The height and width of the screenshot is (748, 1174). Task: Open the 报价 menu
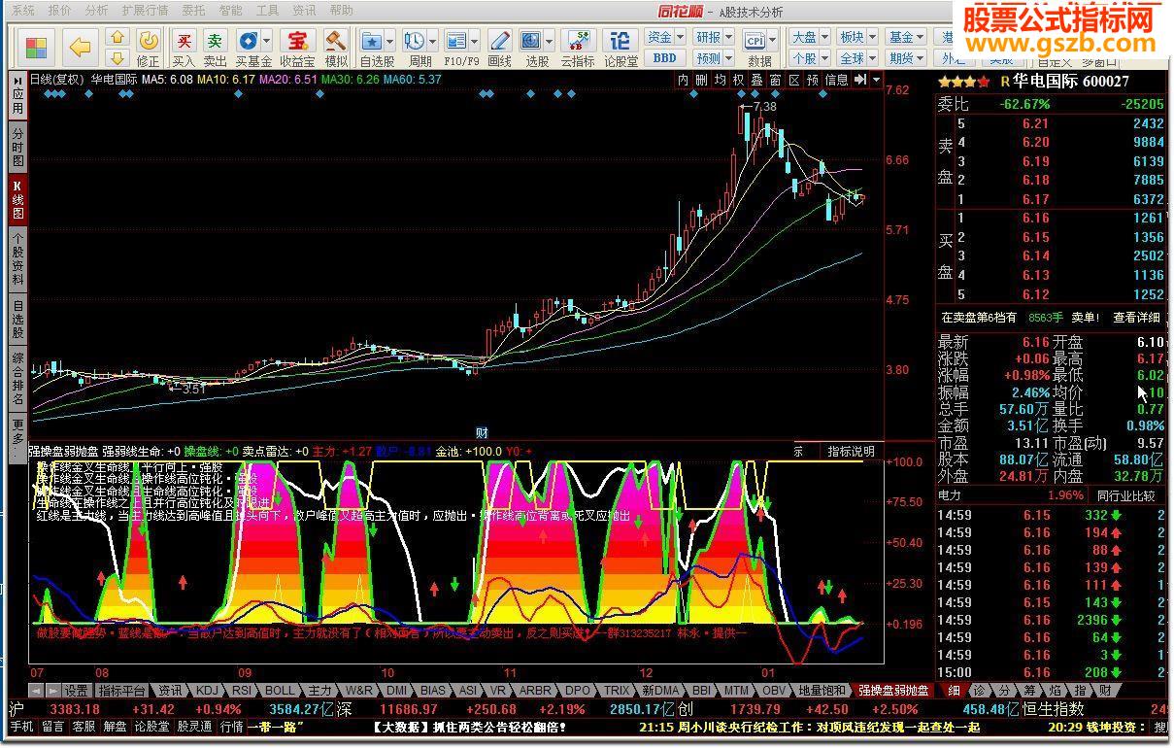coord(59,11)
